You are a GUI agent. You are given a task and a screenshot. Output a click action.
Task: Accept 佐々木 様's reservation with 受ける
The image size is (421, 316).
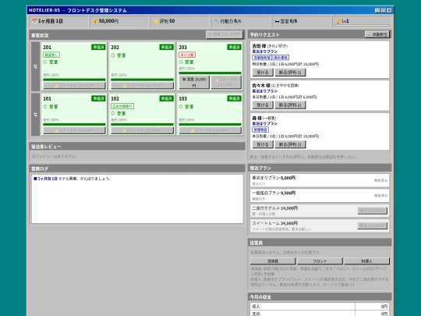(263, 105)
